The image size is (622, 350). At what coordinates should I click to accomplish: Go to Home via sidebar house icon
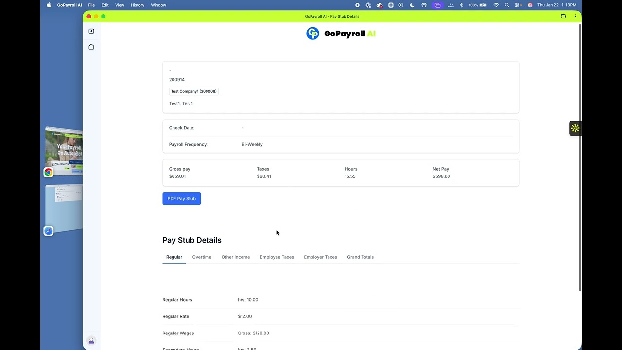(91, 47)
